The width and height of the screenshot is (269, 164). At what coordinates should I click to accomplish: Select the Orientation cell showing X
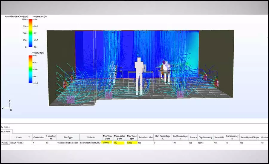[x=39, y=143]
